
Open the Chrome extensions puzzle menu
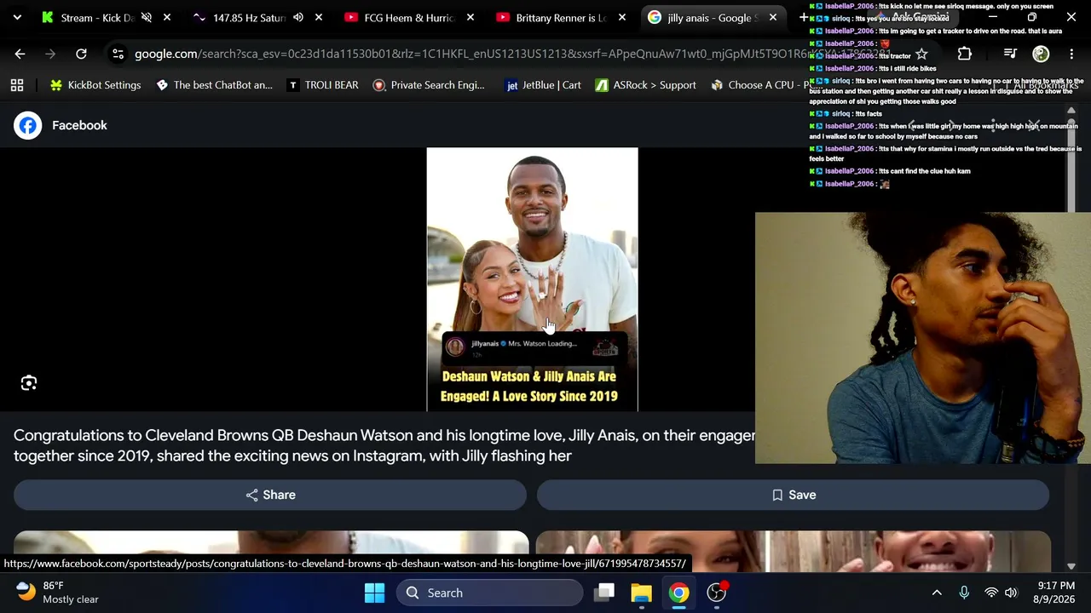click(x=964, y=54)
